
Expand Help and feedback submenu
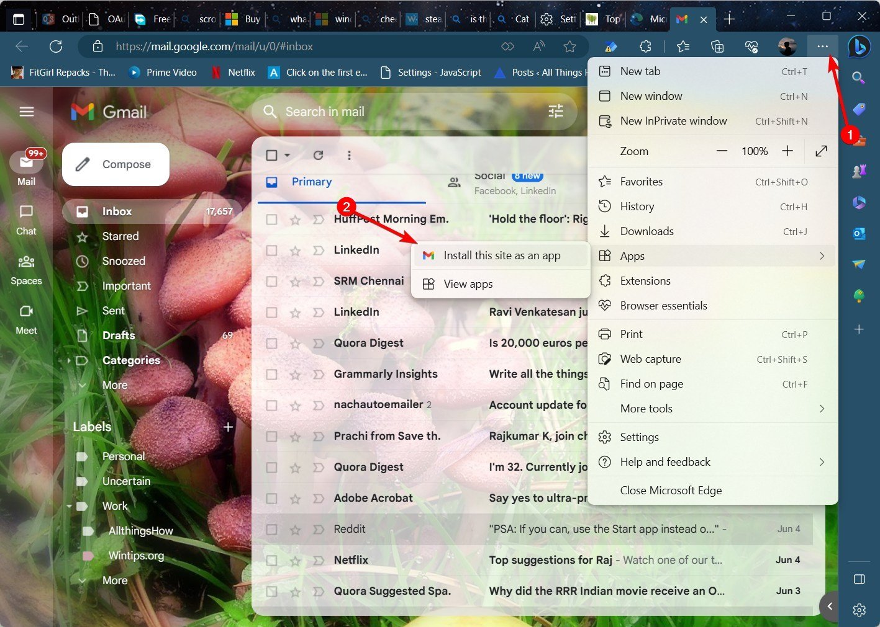pos(822,461)
